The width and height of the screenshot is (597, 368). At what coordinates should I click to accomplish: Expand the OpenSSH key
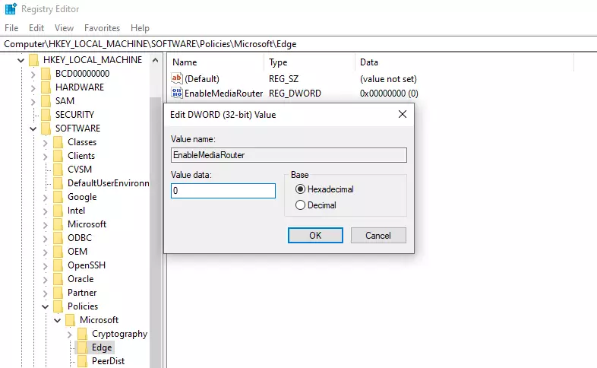point(46,266)
